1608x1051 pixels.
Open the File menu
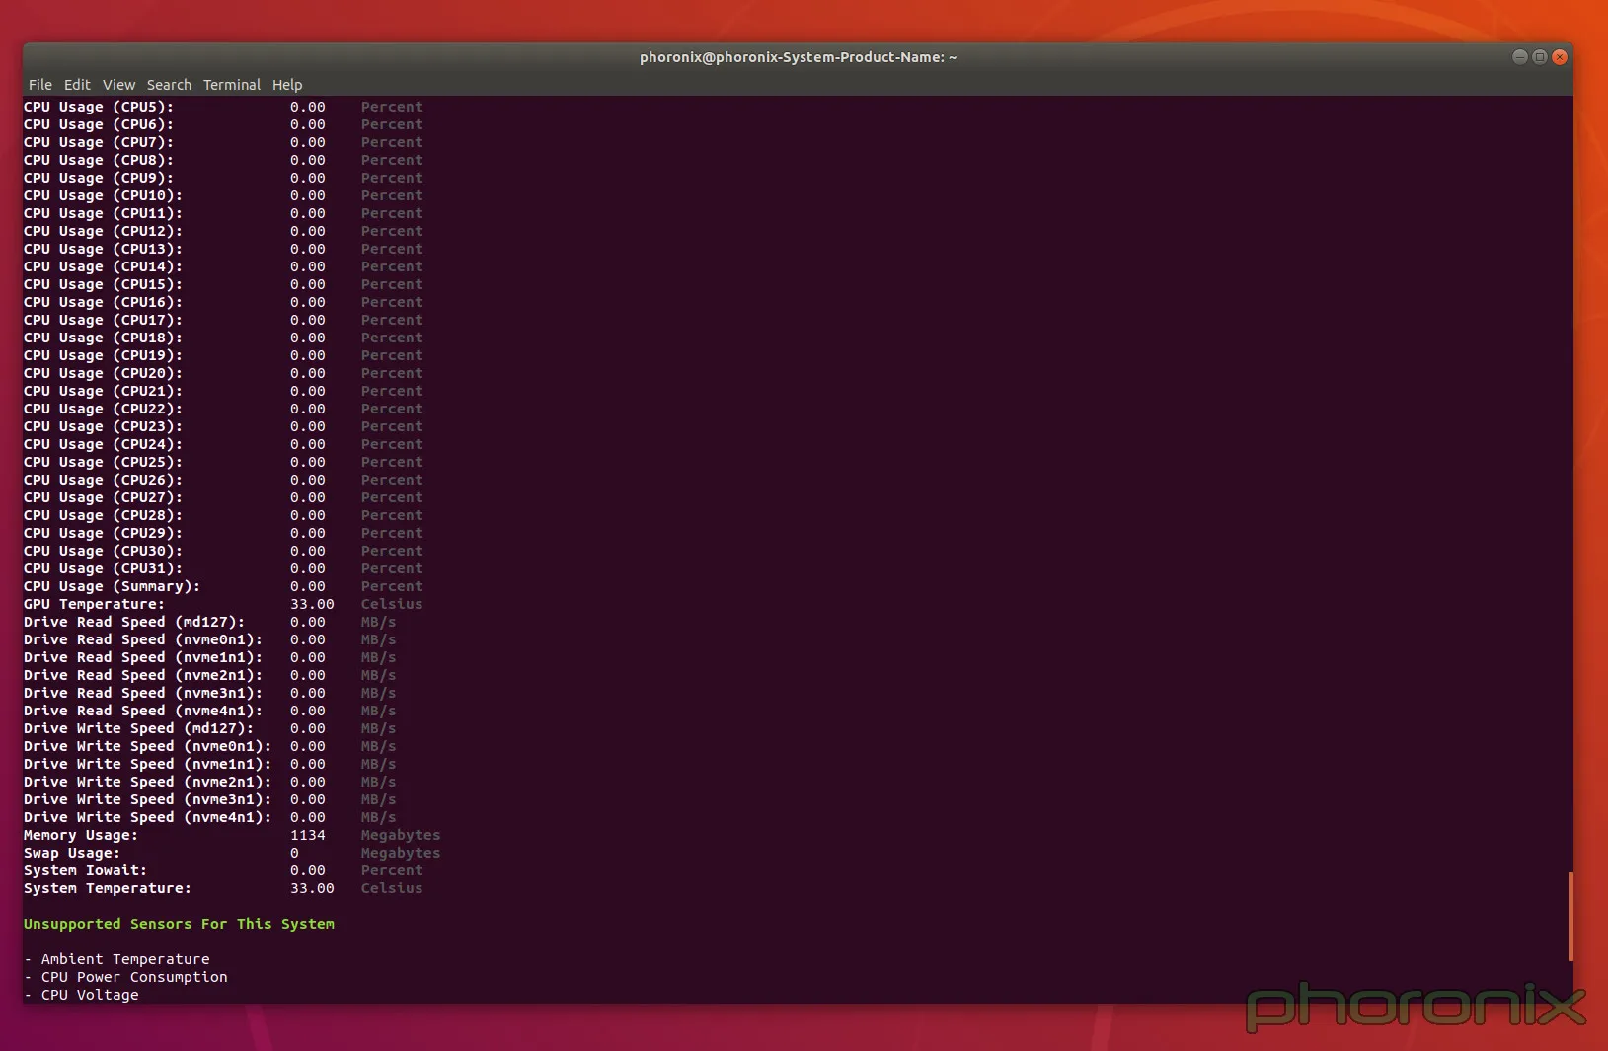pyautogui.click(x=40, y=85)
